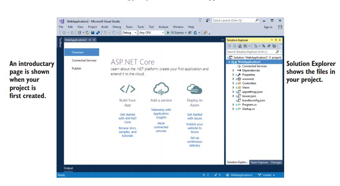
Task: Click the Sign in link
Action: [268, 27]
